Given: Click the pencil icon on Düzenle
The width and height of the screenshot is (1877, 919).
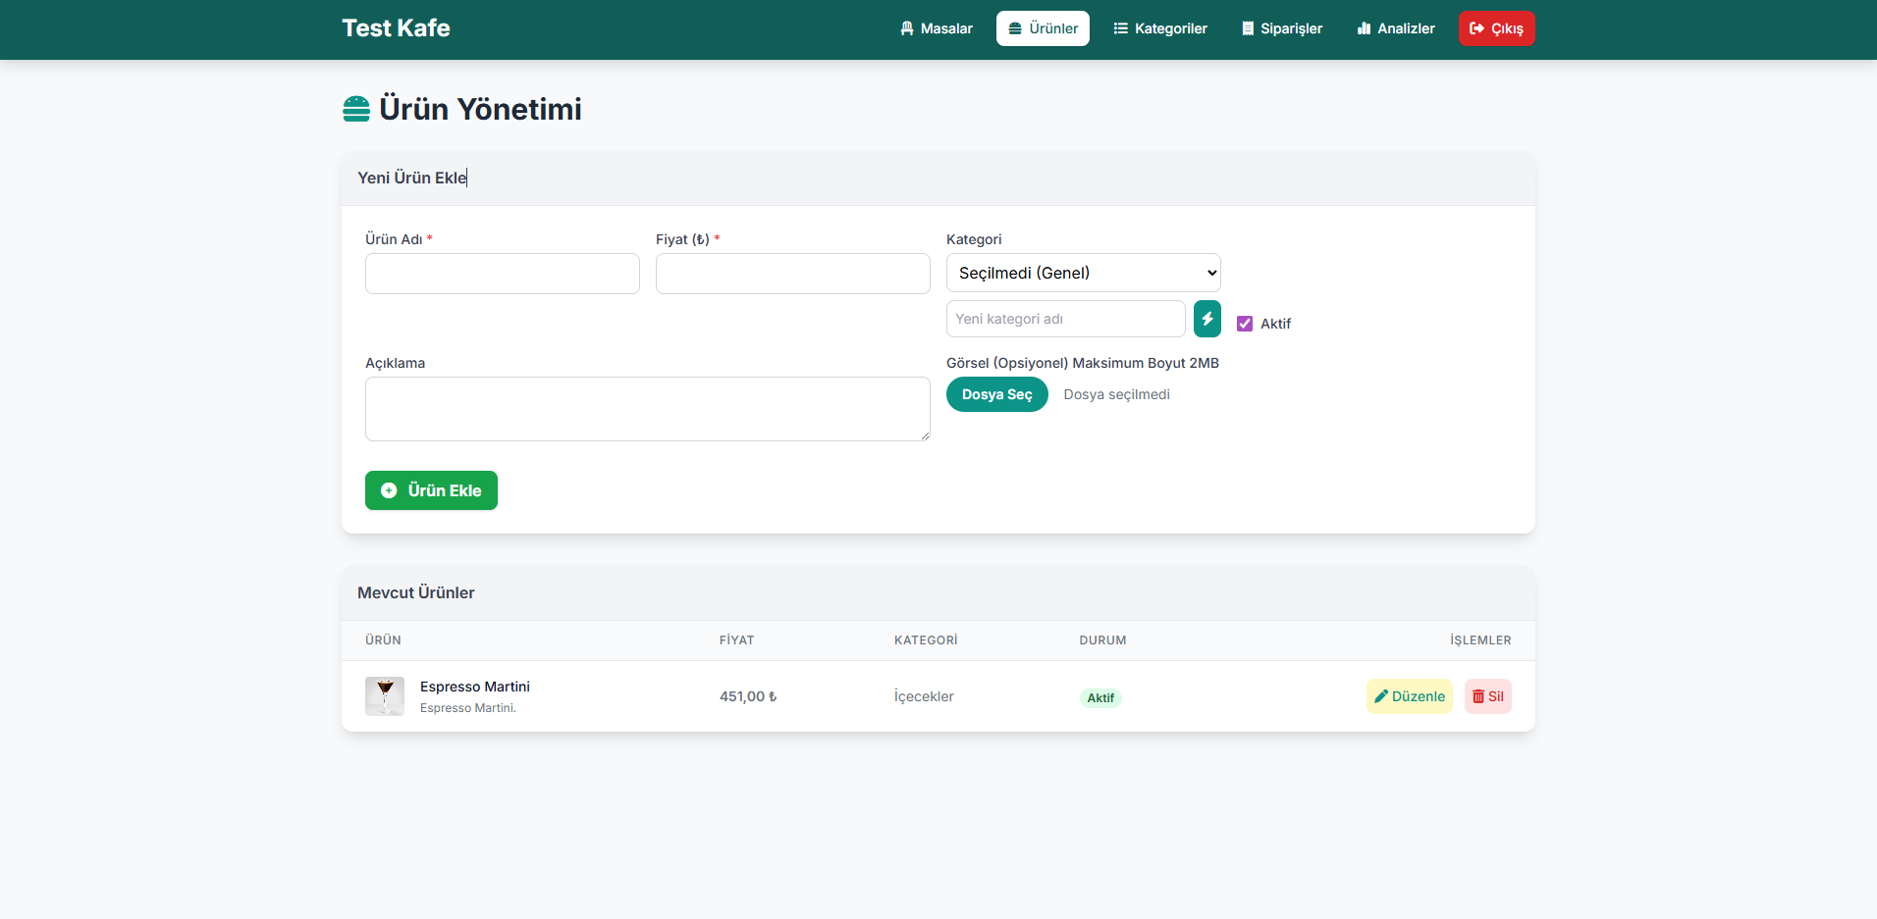Looking at the screenshot, I should (x=1380, y=696).
